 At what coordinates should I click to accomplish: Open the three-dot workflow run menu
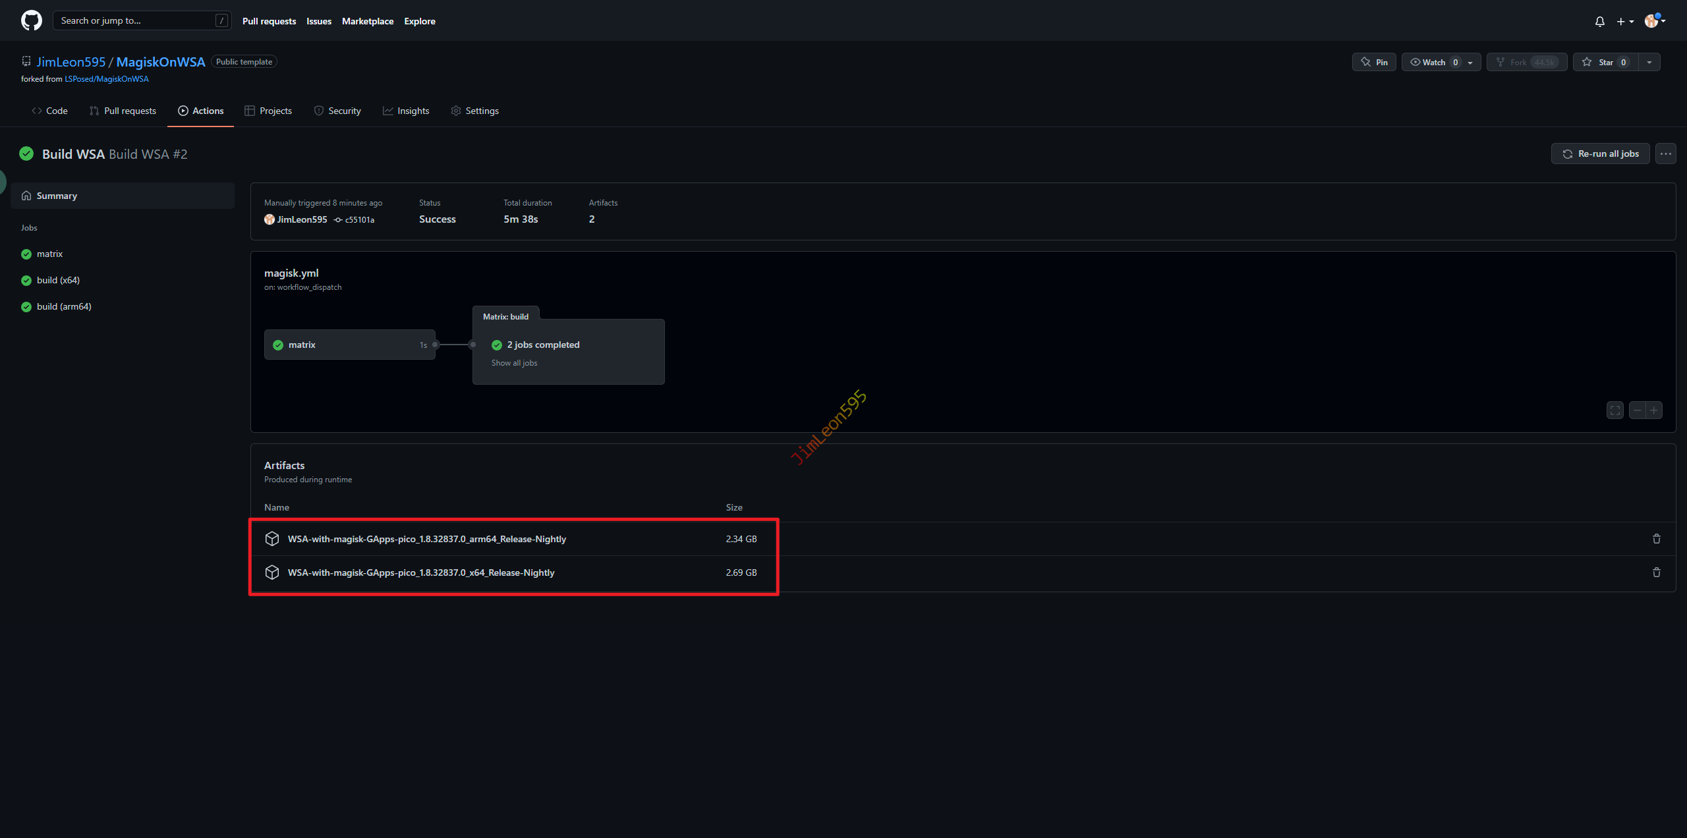(x=1665, y=154)
